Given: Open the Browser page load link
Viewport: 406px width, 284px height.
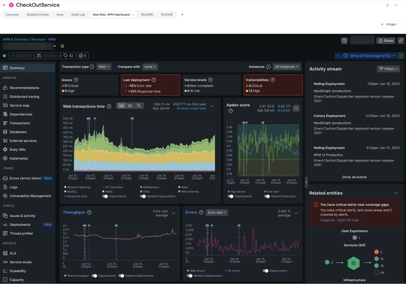Looking at the screenshot, I should pyautogui.click(x=191, y=108).
